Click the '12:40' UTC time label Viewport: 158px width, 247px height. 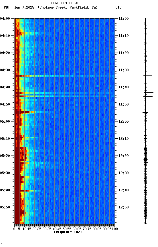point(124,190)
